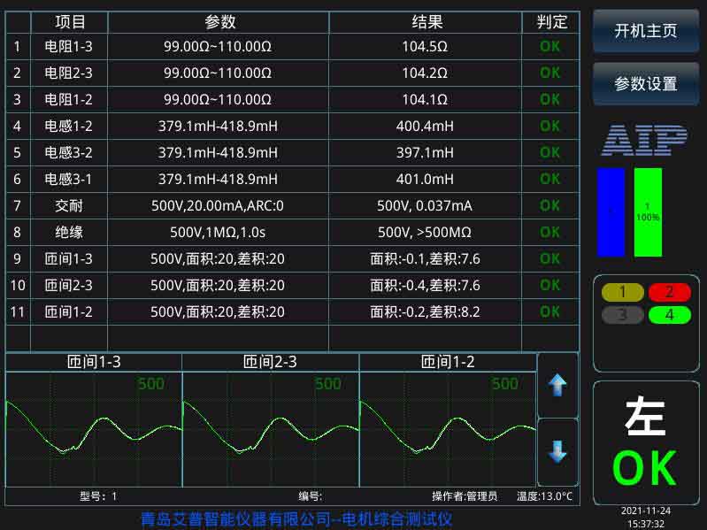Click the 交耐 item in row 7
The width and height of the screenshot is (707, 530).
click(69, 206)
